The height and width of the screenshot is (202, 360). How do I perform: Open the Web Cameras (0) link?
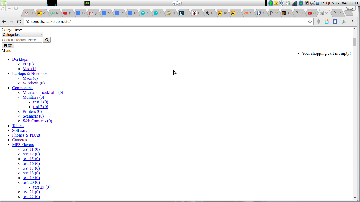coord(37,121)
